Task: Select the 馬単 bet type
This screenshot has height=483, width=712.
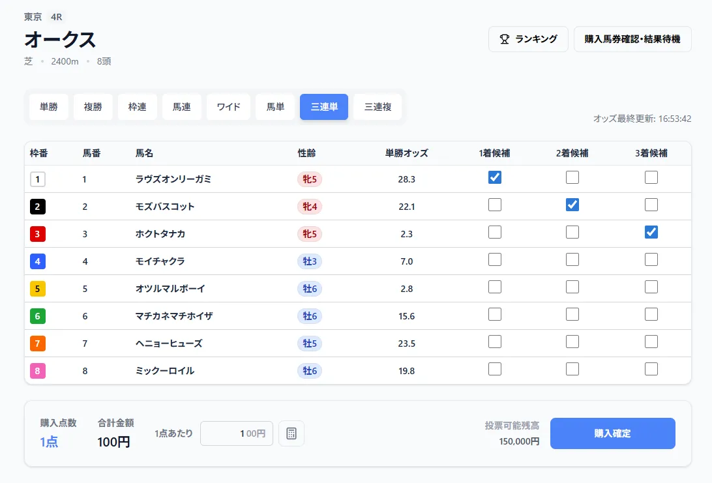Action: [274, 106]
